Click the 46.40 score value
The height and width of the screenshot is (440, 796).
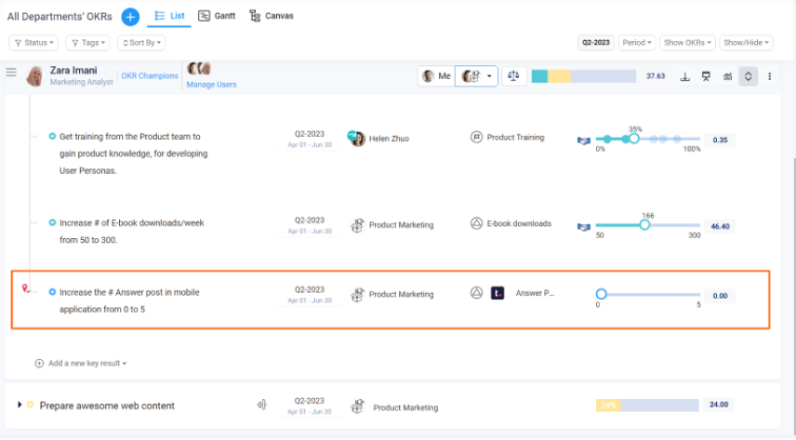tap(720, 227)
